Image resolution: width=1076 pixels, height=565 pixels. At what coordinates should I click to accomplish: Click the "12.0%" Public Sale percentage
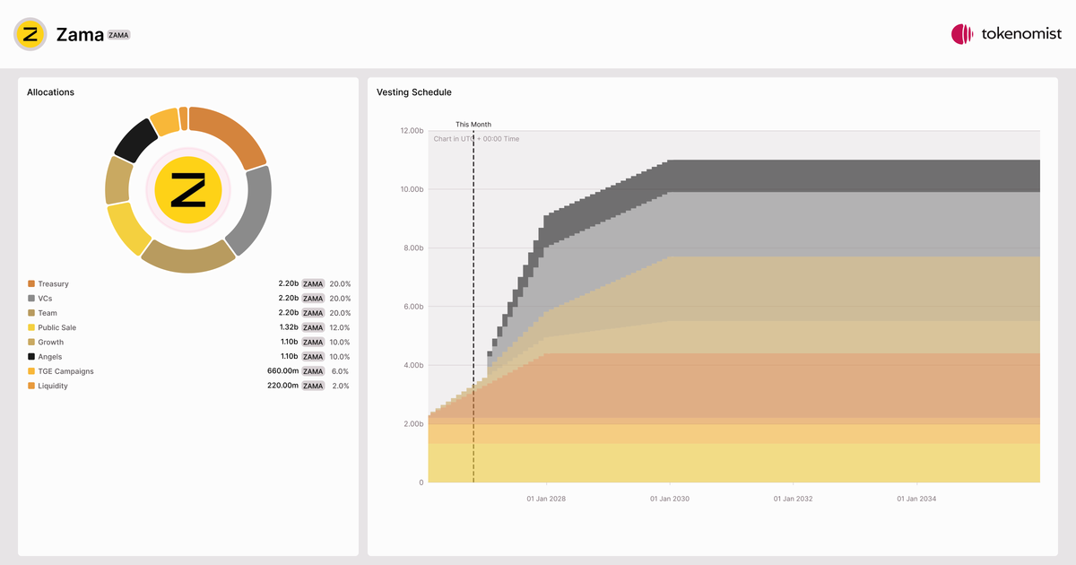click(340, 327)
